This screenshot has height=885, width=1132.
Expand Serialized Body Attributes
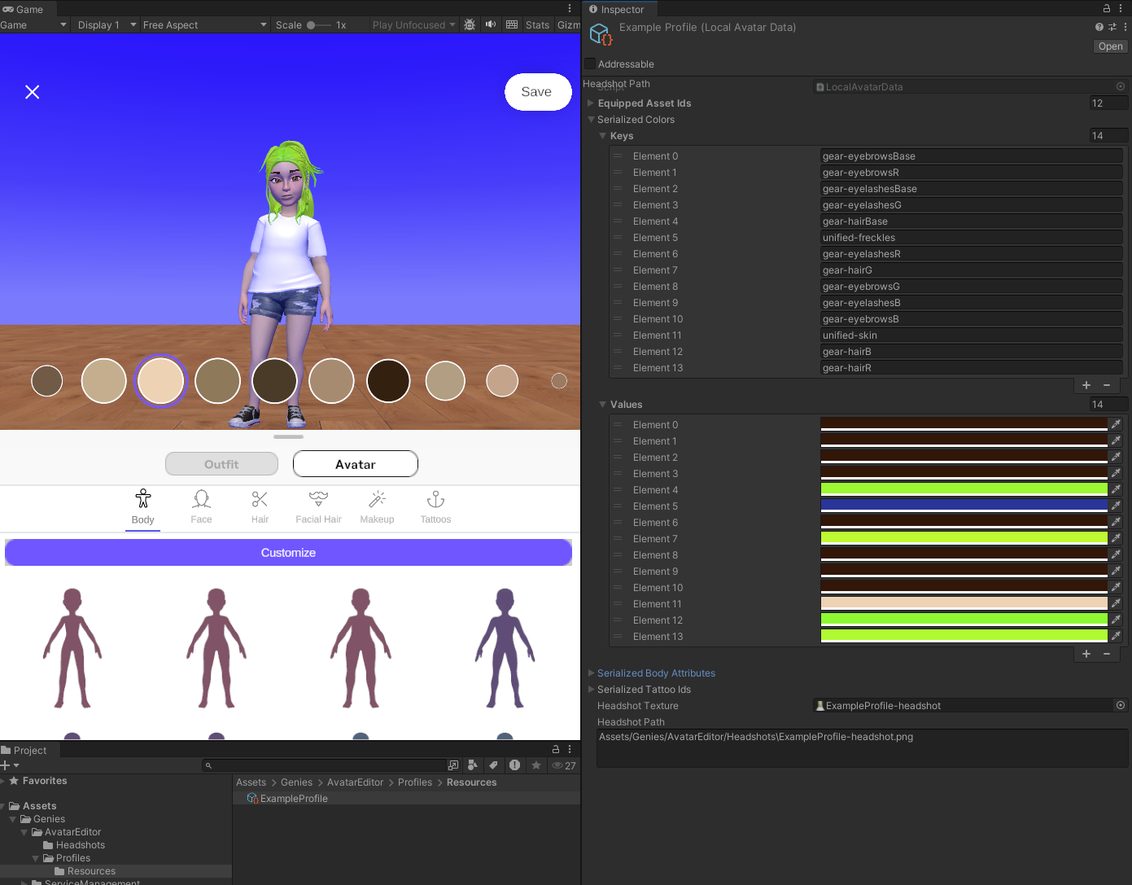[591, 673]
